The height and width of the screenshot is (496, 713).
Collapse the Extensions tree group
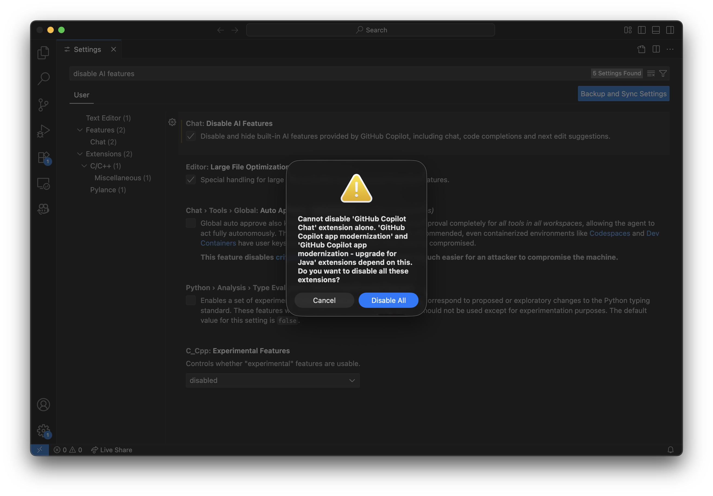tap(80, 154)
